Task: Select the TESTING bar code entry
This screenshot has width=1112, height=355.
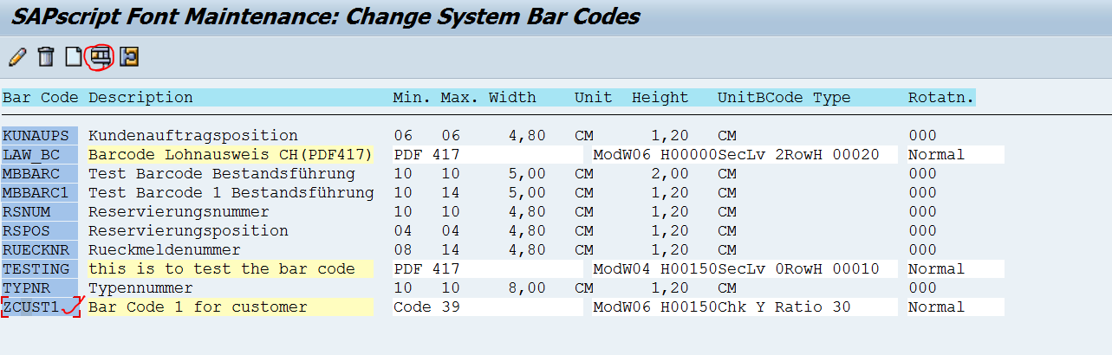Action: click(35, 269)
